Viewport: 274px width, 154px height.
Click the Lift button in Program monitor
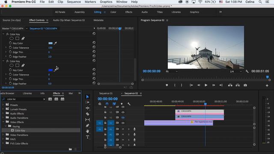pyautogui.click(x=230, y=85)
